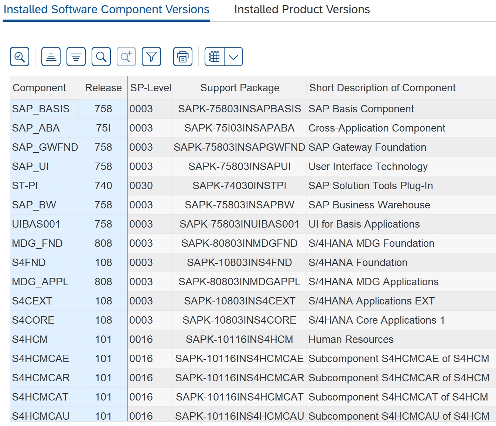The width and height of the screenshot is (496, 426).
Task: Click the Support Package column header
Action: (x=240, y=88)
